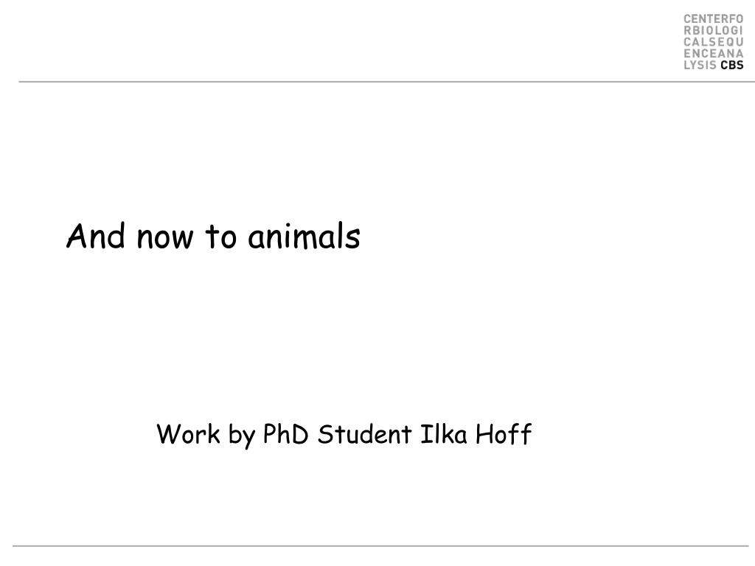755x566 pixels.
Task: Click the name "Ilka" in the subtitle
Action: pyautogui.click(x=443, y=433)
